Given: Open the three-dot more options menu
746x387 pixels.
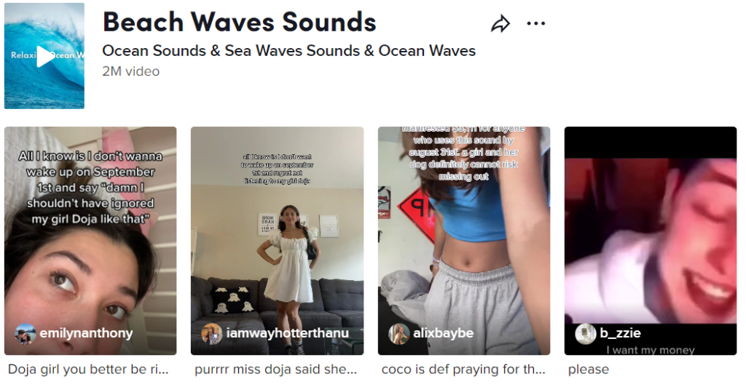Looking at the screenshot, I should pos(535,23).
